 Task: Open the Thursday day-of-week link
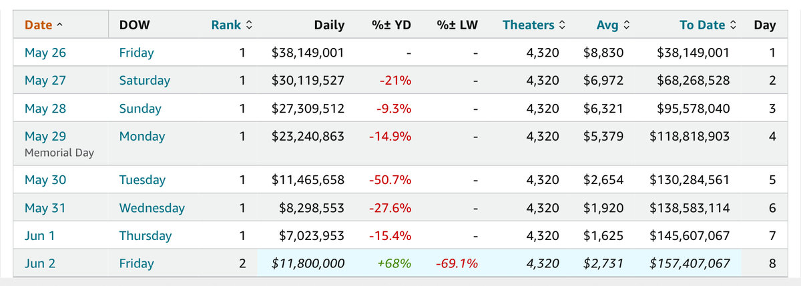click(145, 236)
